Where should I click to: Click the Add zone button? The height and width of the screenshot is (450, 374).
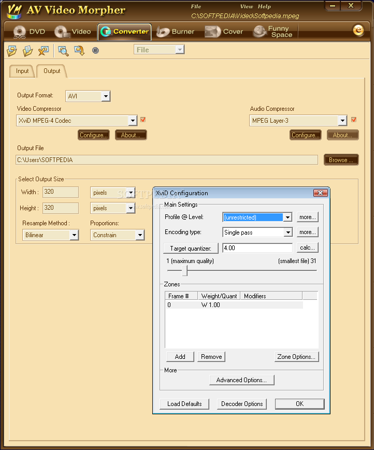click(180, 357)
